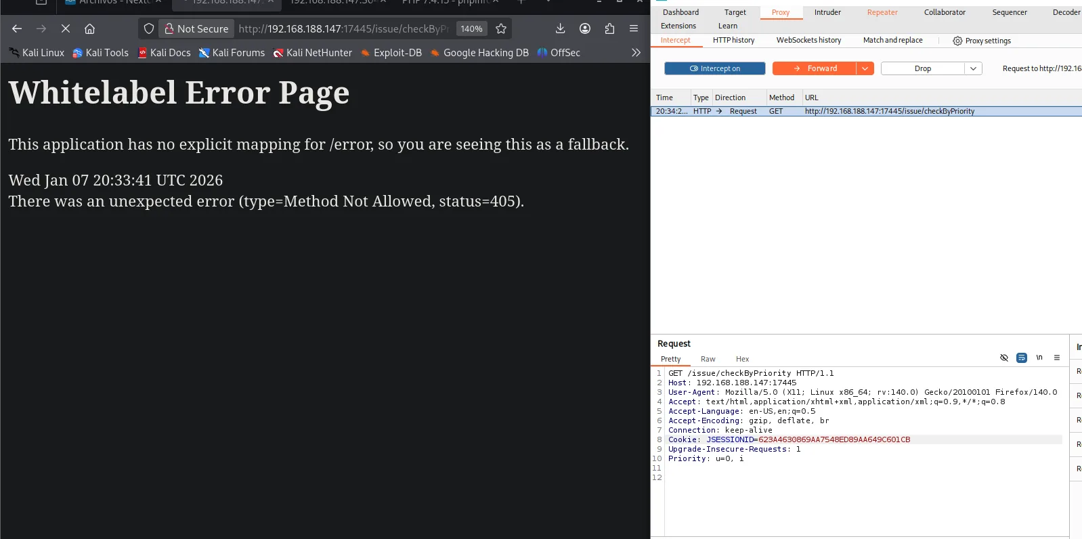This screenshot has width=1082, height=539.
Task: Open the Firefox extensions puzzle icon
Action: (609, 28)
